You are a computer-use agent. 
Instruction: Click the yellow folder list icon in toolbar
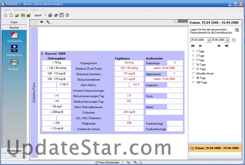coord(23,15)
